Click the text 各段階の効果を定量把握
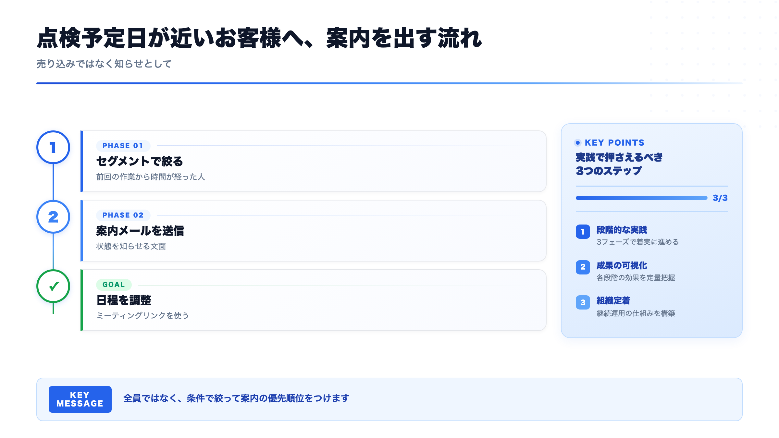 (x=636, y=278)
